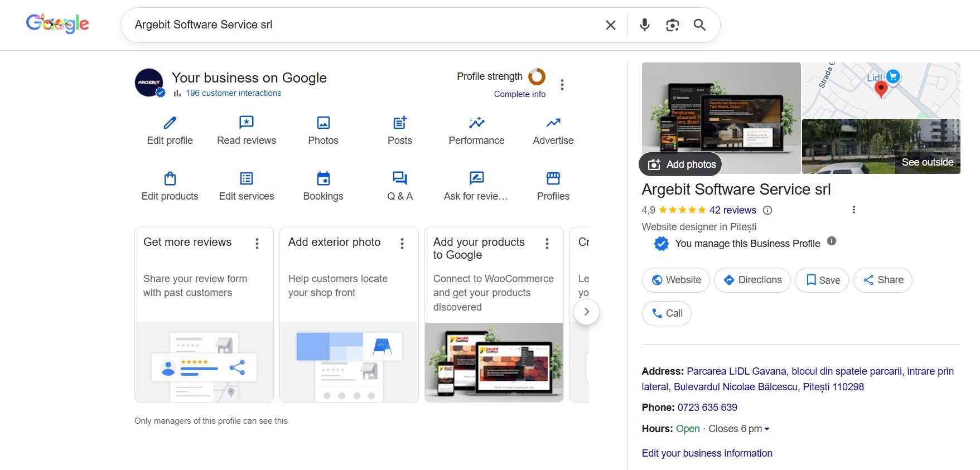
Task: Open search by image camera icon
Action: point(672,25)
